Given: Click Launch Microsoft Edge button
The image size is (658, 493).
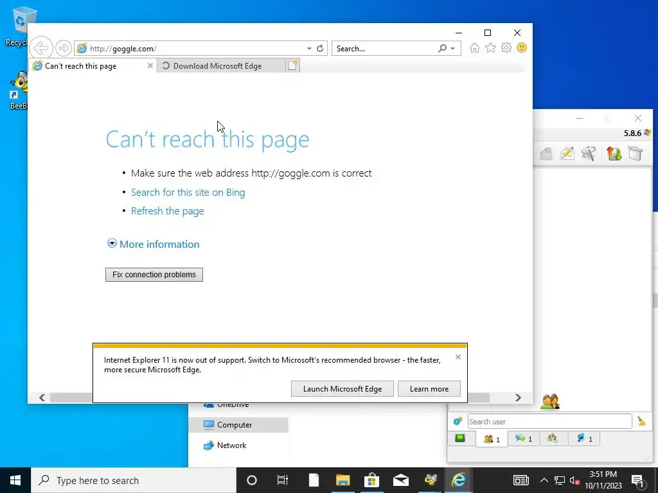Looking at the screenshot, I should (x=342, y=388).
